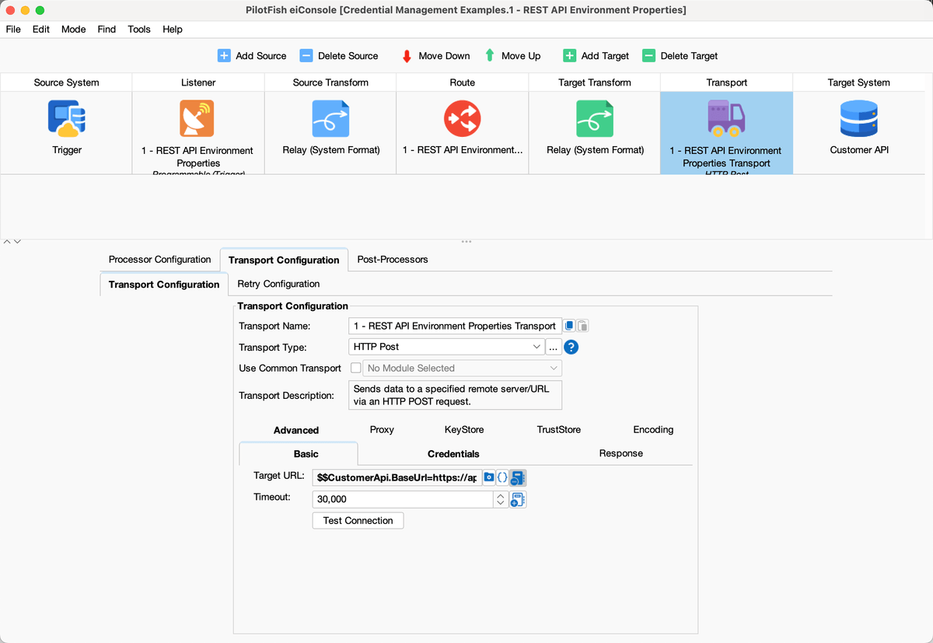This screenshot has width=933, height=643.
Task: Switch to the Processor Configuration tab
Action: pyautogui.click(x=159, y=260)
